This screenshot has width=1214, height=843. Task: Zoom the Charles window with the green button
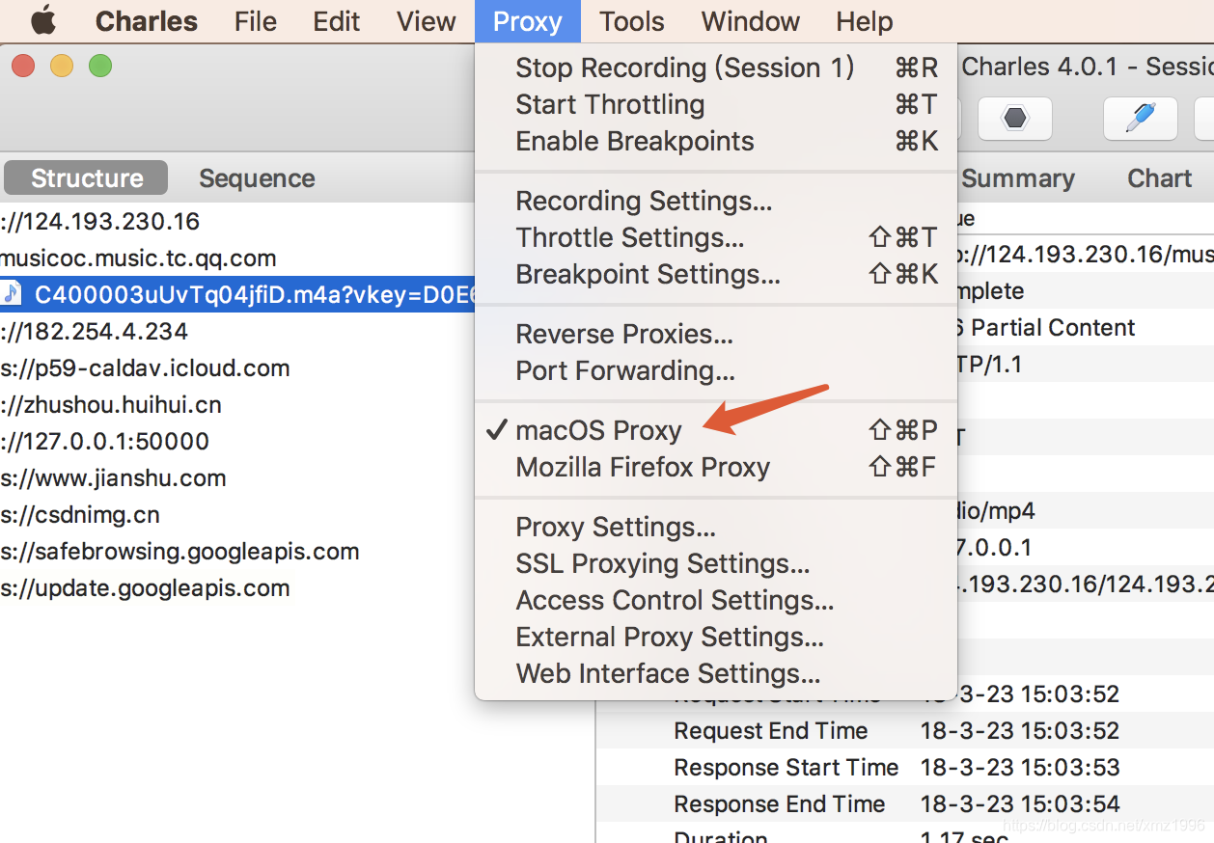coord(100,66)
